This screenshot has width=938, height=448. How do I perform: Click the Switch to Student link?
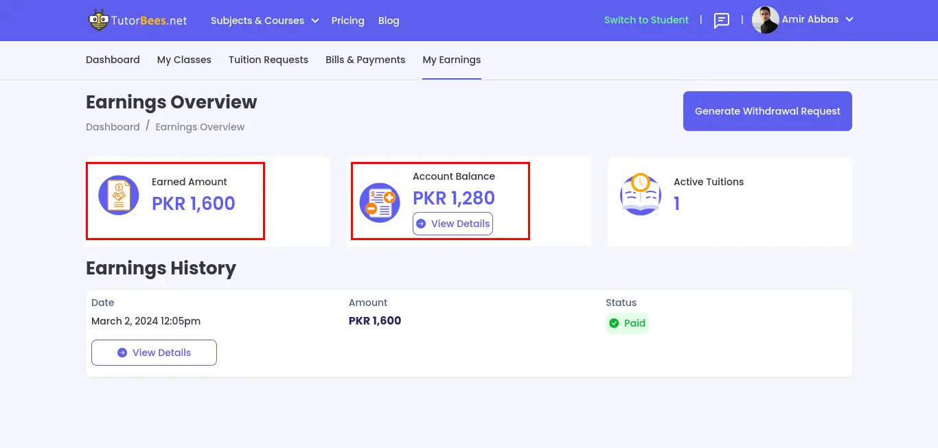[646, 20]
